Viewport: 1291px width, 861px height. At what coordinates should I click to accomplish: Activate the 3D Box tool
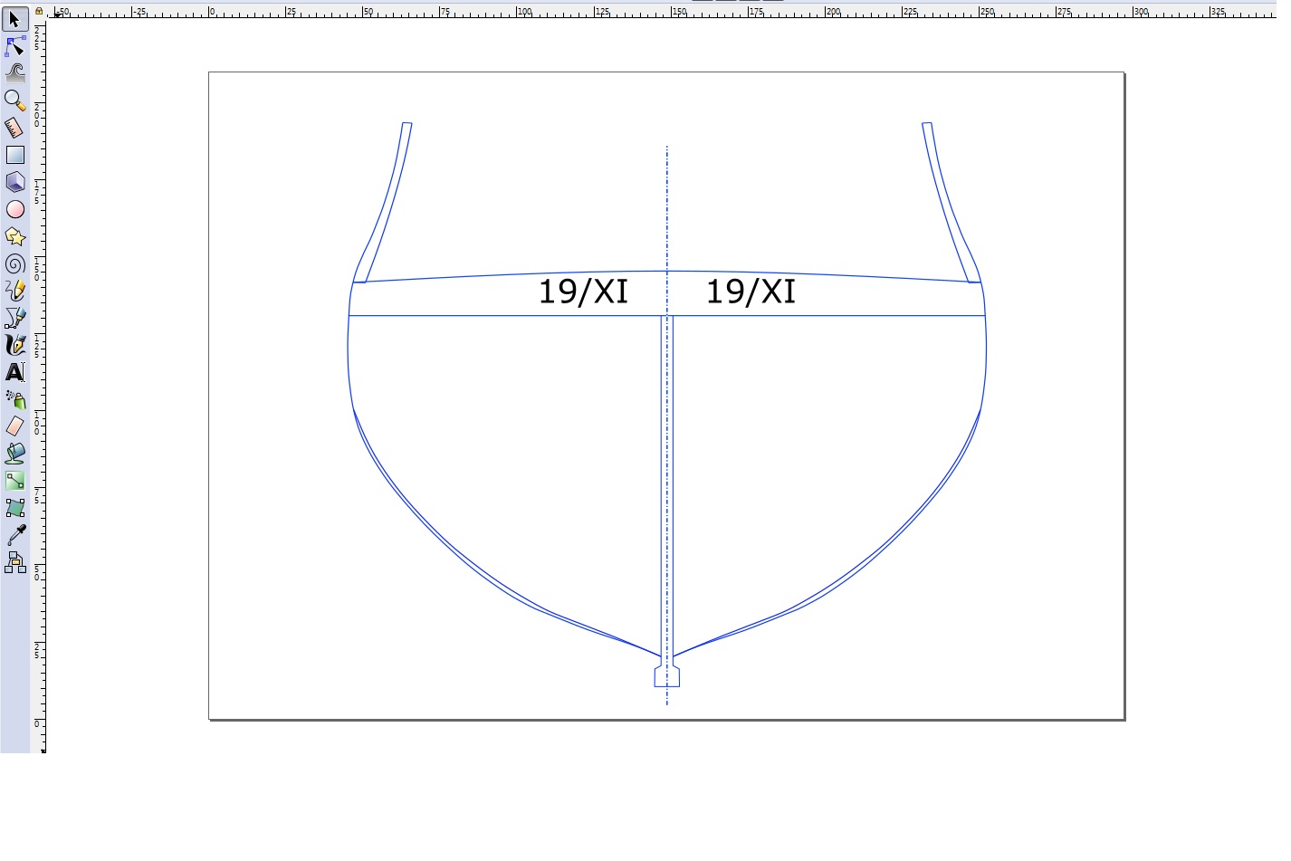14,182
